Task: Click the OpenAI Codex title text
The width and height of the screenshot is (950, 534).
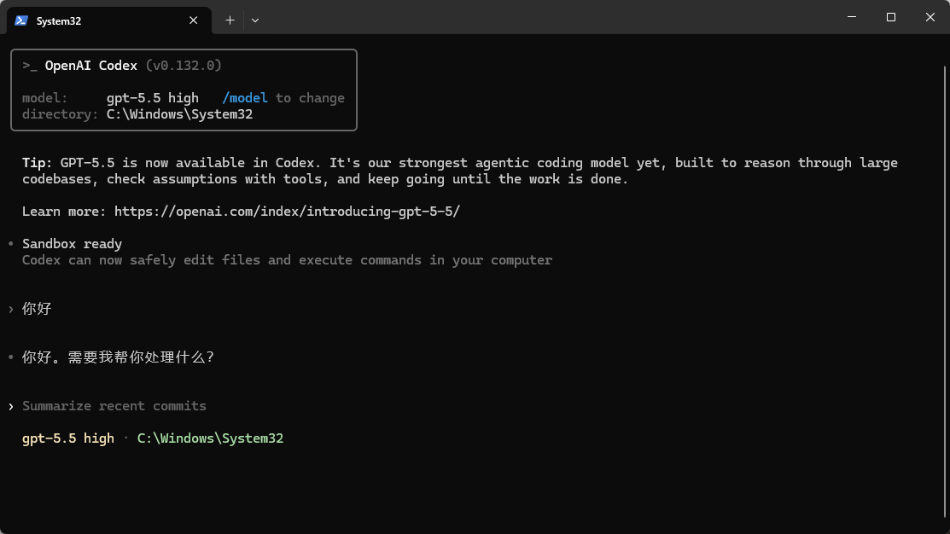Action: coord(90,66)
